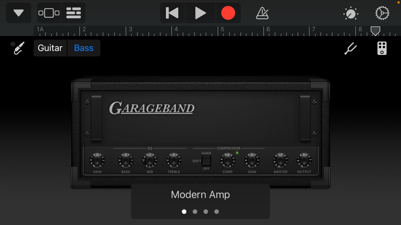Click bar 5 on the ruler
The width and height of the screenshot is (401, 225).
click(x=222, y=29)
